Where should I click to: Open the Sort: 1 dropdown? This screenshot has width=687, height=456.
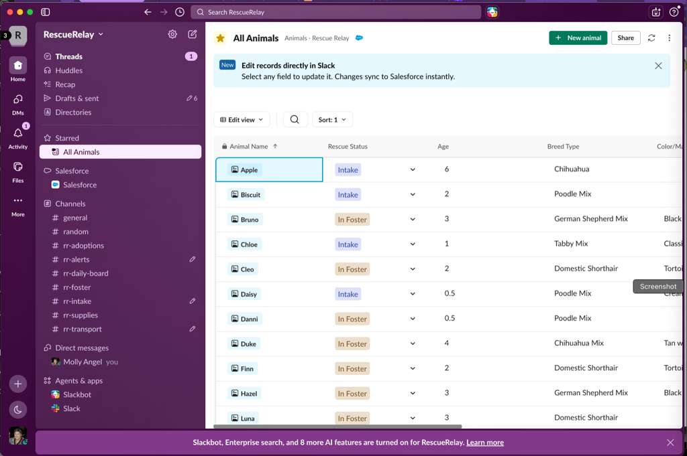(x=332, y=119)
